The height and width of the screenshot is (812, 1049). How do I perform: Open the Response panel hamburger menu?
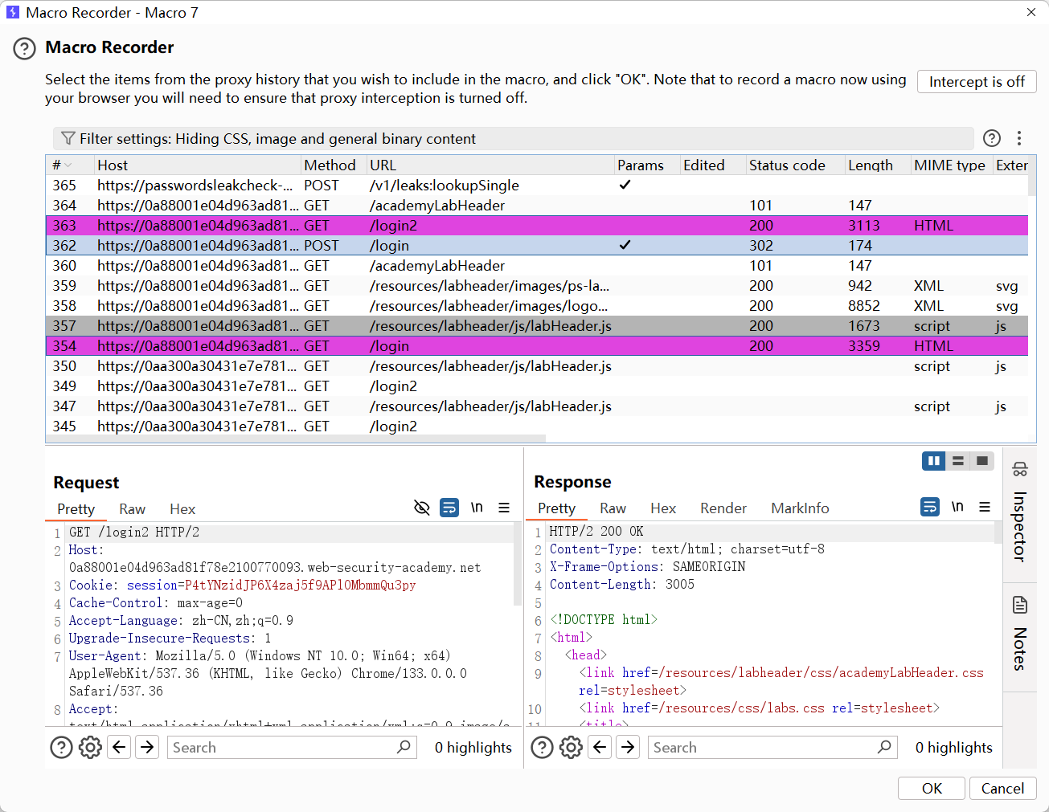(984, 507)
